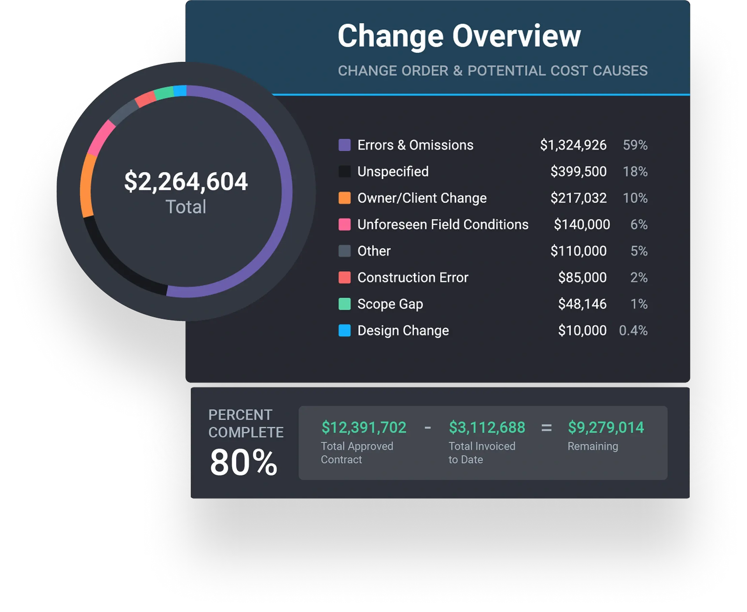Click the blue Design Change swatch
The width and height of the screenshot is (747, 612).
pyautogui.click(x=345, y=330)
